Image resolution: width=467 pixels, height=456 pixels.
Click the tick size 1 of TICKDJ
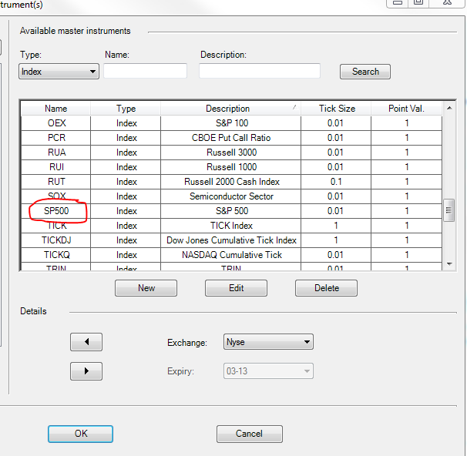tap(336, 240)
